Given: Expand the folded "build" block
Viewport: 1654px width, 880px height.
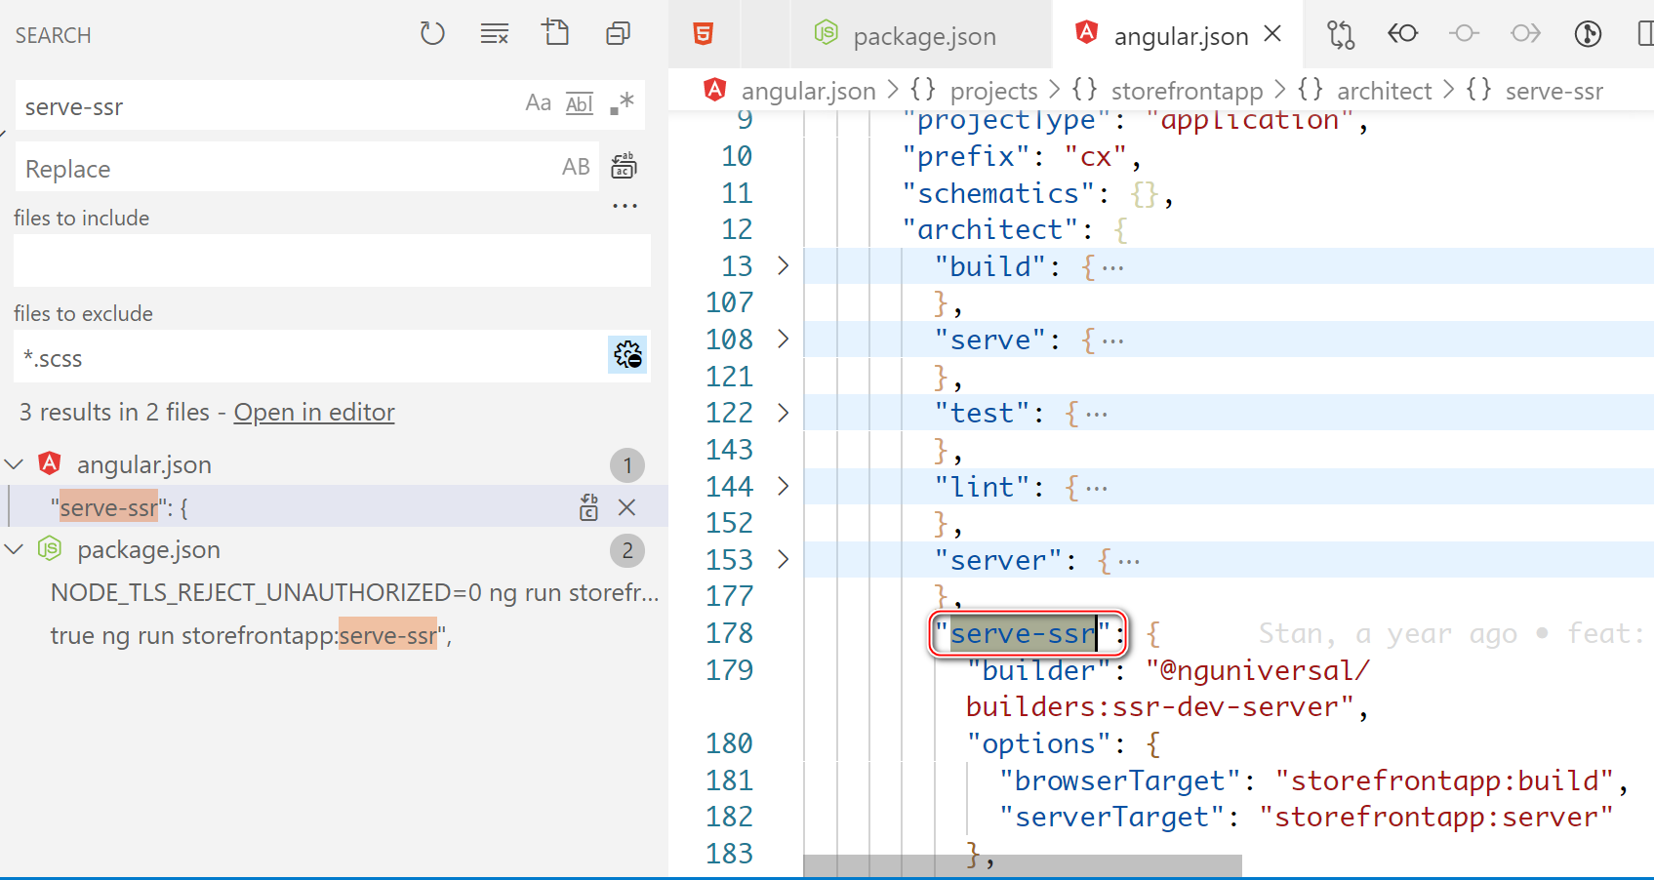Looking at the screenshot, I should click(x=783, y=265).
